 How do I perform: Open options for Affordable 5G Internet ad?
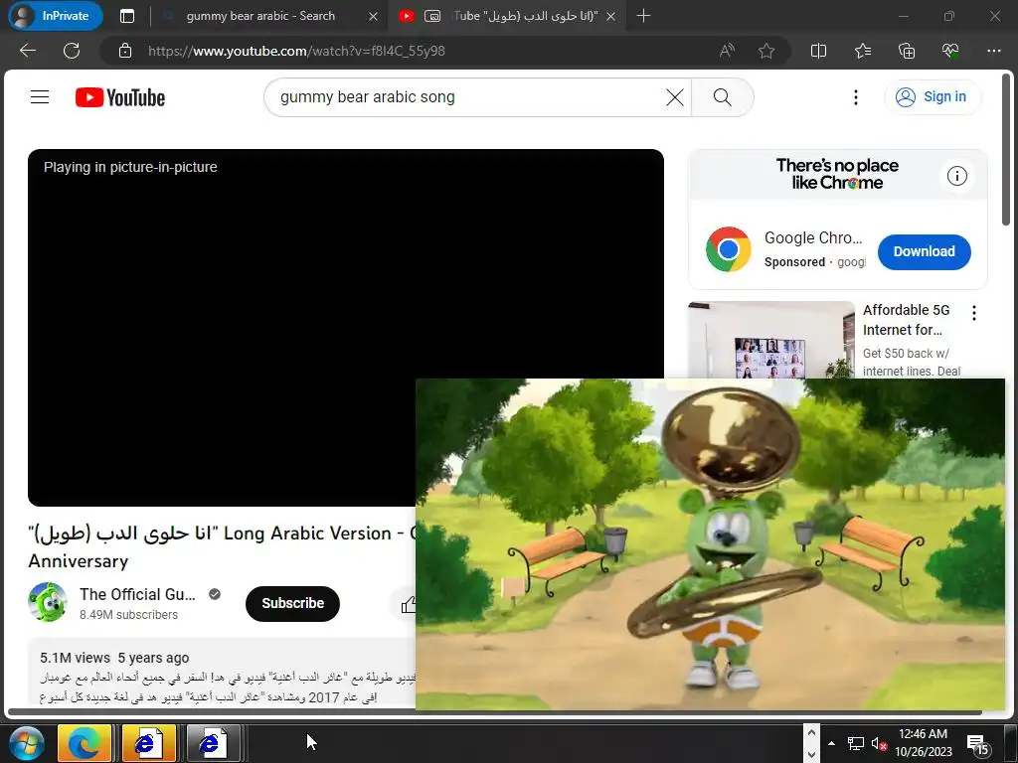tap(974, 313)
